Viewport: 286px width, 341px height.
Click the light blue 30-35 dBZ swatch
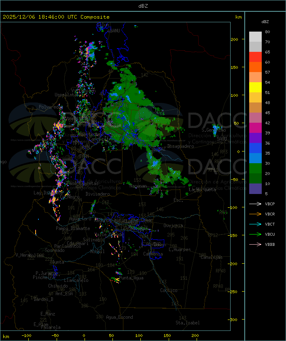[x=255, y=158]
